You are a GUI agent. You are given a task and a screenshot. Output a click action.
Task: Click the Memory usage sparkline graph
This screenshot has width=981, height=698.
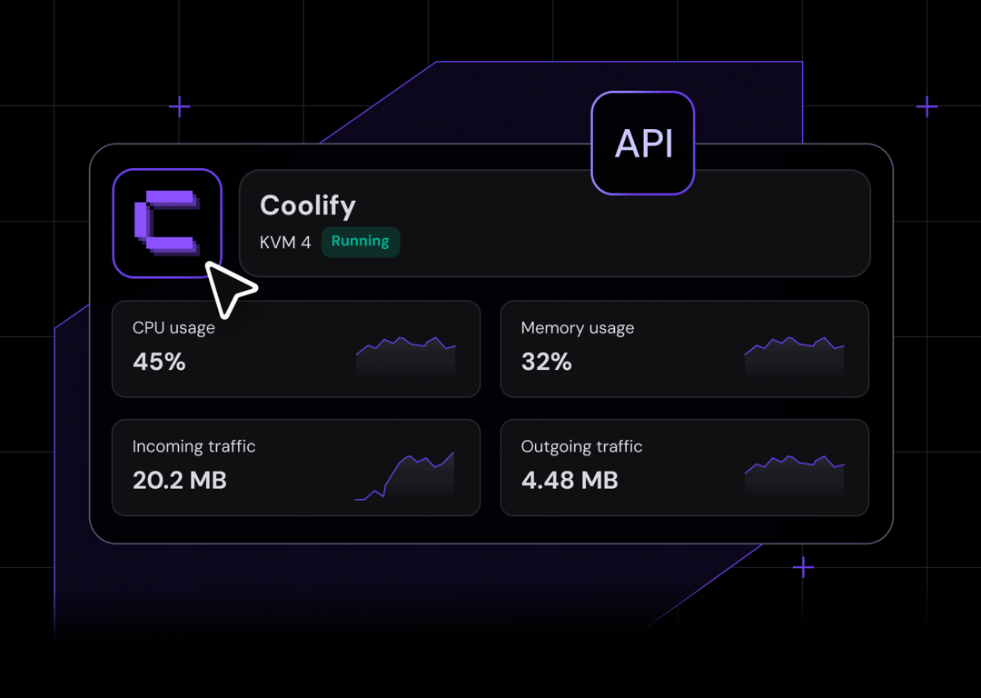click(793, 353)
